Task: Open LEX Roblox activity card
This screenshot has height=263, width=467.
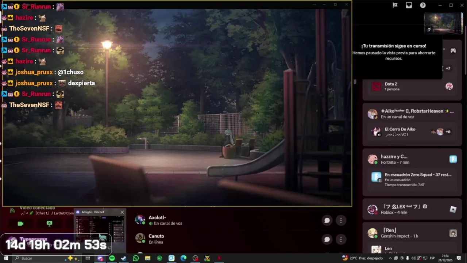Action: click(x=412, y=209)
